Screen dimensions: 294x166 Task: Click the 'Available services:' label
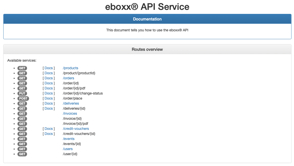[22, 61]
